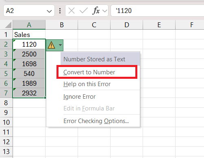
Task: Expand the dropdown next to fx
Action: (x=105, y=11)
